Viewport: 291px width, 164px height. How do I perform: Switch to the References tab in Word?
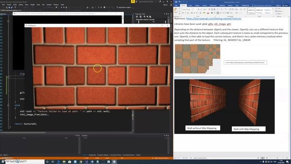click(213, 5)
